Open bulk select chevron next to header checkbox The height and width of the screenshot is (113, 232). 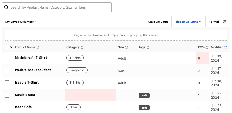(11, 47)
